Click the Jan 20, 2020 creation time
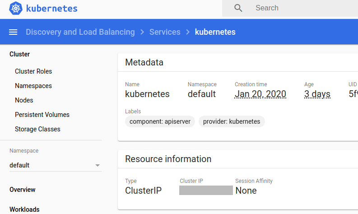This screenshot has width=358, height=214. [x=260, y=94]
